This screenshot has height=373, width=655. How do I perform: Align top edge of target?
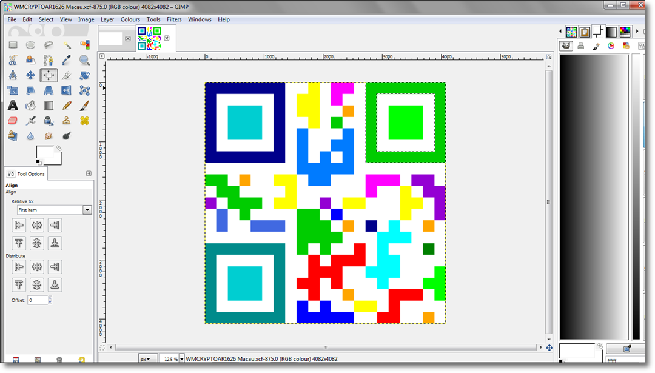tap(19, 243)
